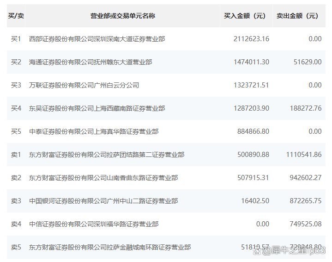Select 东方财富证券拉萨团结路第二证券营业部
332x262 pixels.
(x=107, y=155)
